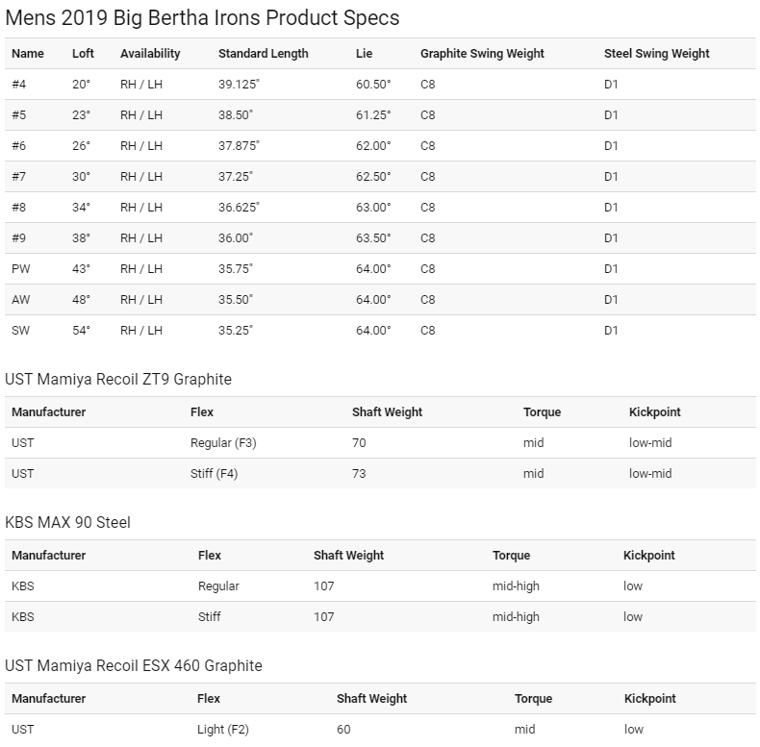This screenshot has height=747, width=760.
Task: Click the Stiff (F4) flex cell
Action: pyautogui.click(x=215, y=473)
